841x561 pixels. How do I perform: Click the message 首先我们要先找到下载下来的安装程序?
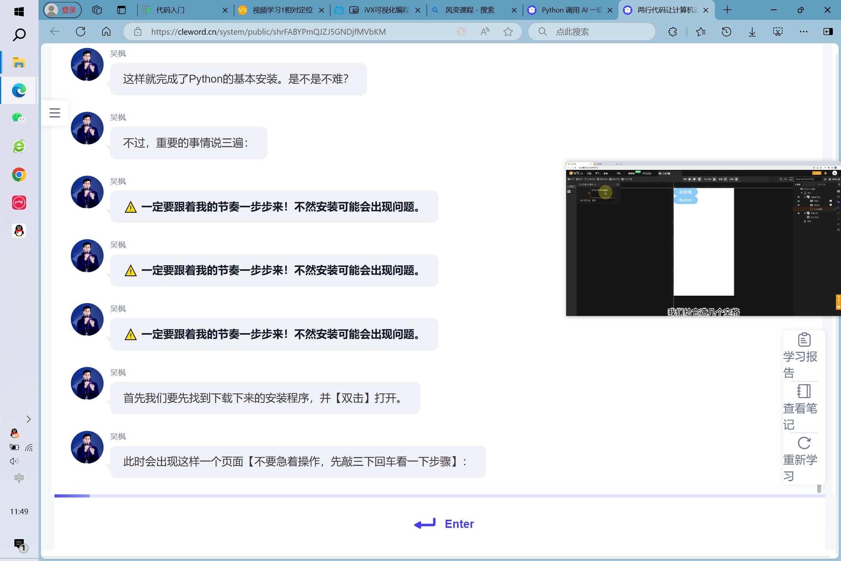pyautogui.click(x=265, y=398)
